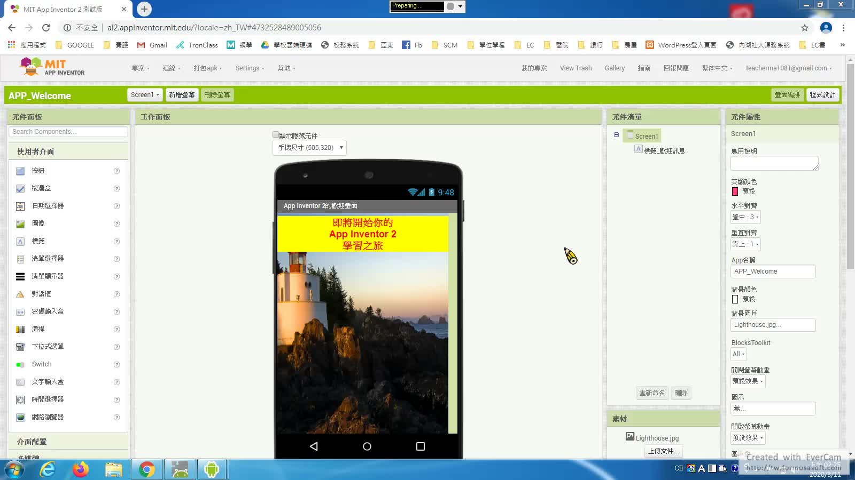
Task: Select the 日期選擇器 date picker icon
Action: (x=20, y=206)
